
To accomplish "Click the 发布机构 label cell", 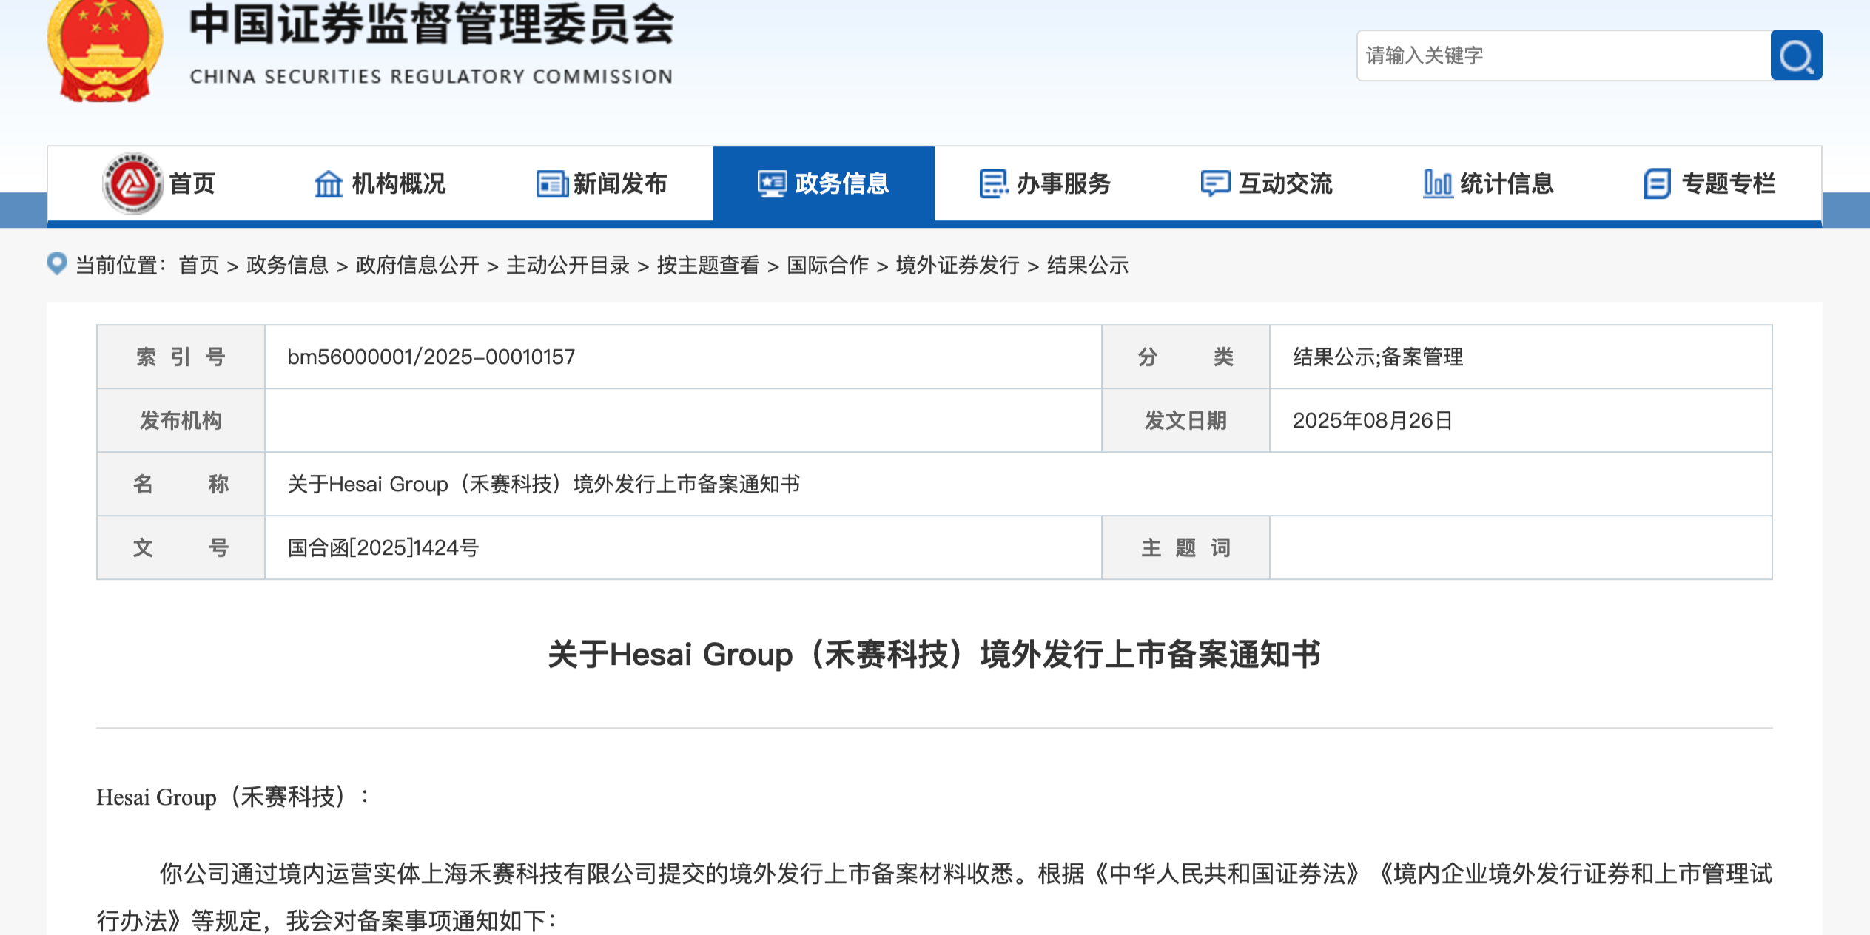I will (x=181, y=420).
